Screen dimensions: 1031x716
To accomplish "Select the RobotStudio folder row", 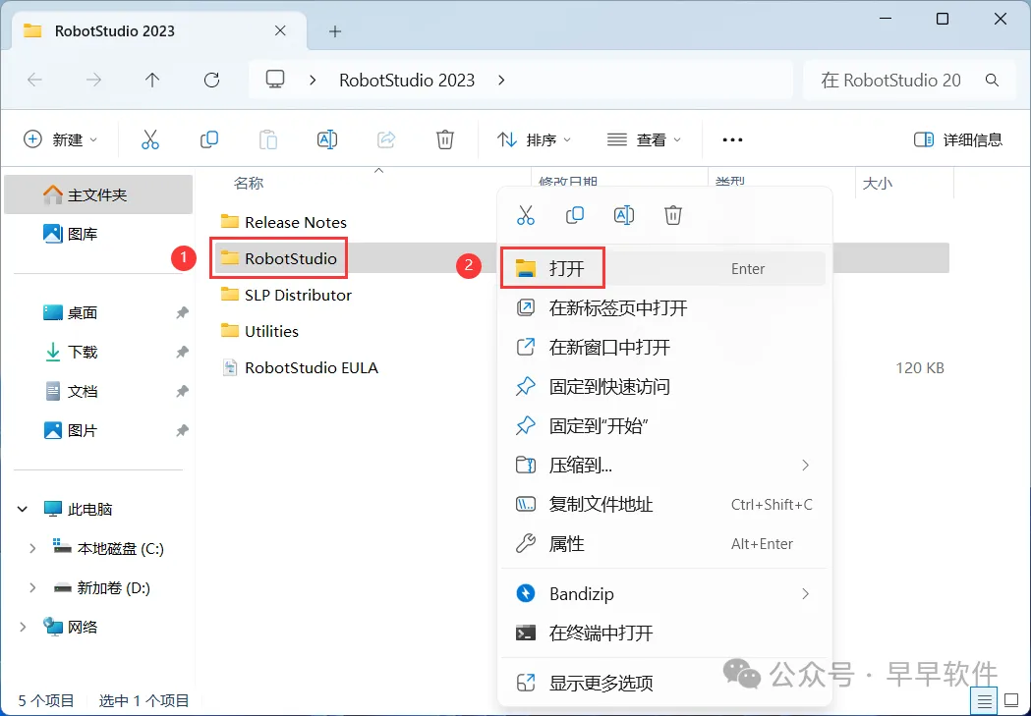I will (x=353, y=258).
